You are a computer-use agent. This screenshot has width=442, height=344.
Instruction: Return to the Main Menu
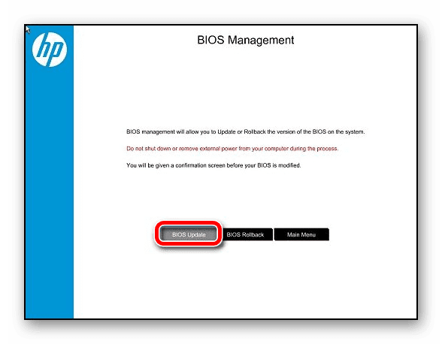tap(301, 234)
